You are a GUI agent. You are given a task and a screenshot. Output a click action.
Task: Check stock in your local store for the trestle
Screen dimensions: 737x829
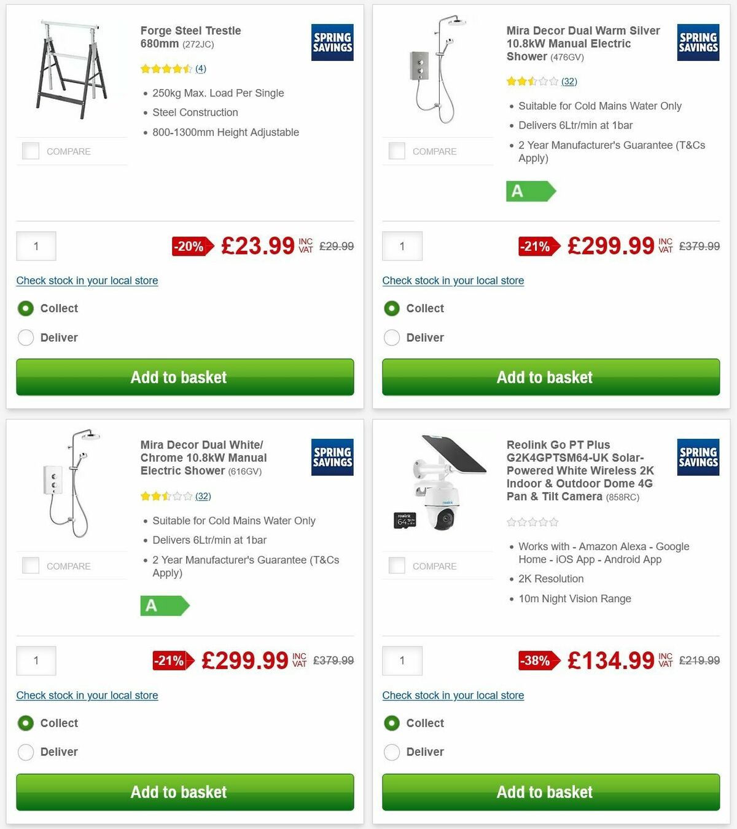tap(87, 281)
